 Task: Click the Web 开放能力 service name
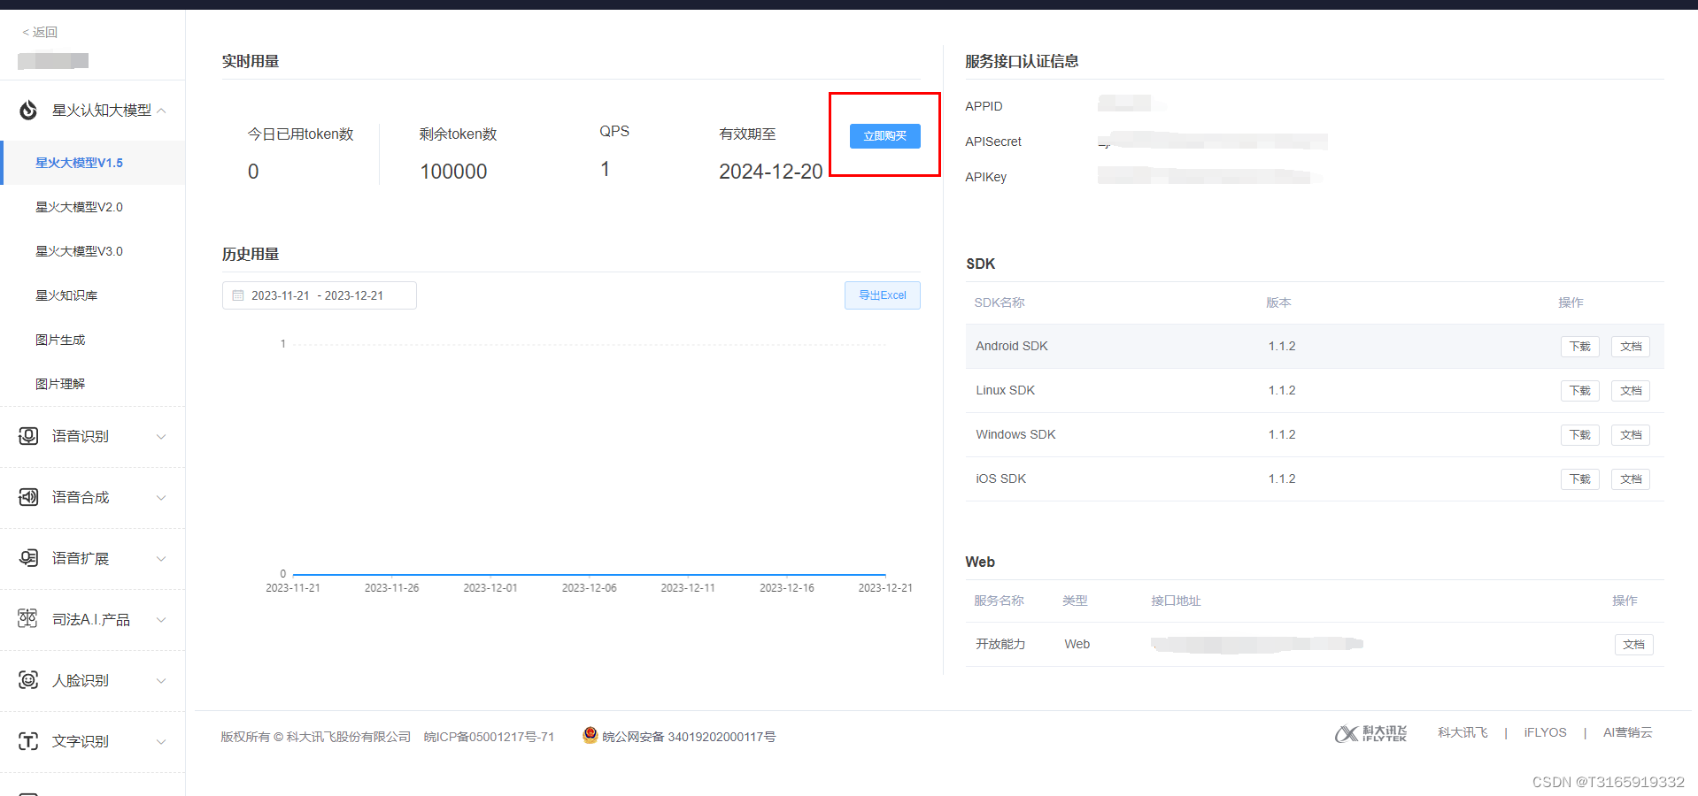tap(1000, 644)
